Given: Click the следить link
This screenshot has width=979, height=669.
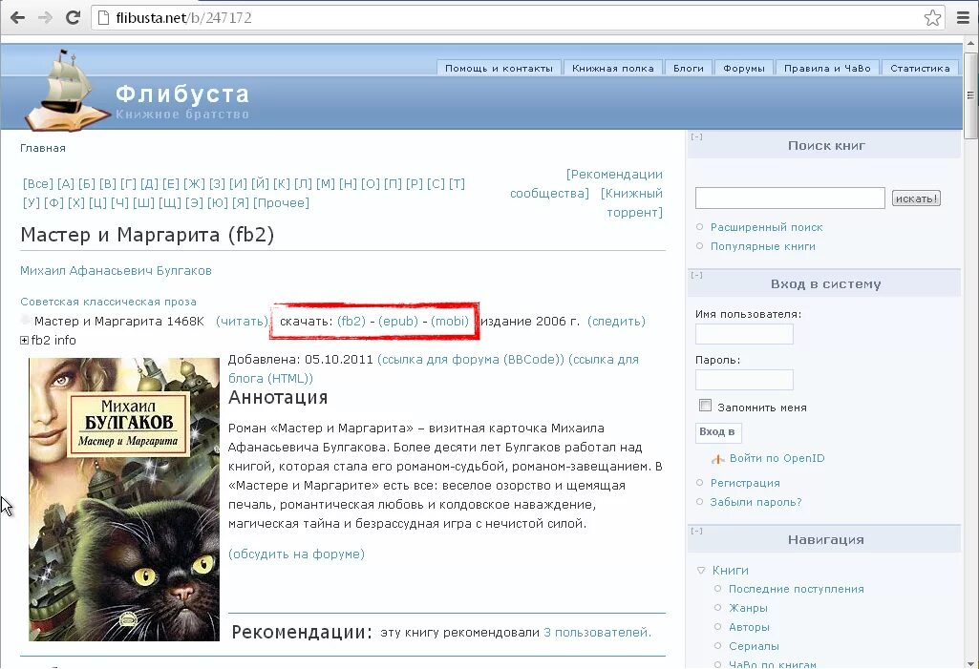Looking at the screenshot, I should (x=616, y=321).
